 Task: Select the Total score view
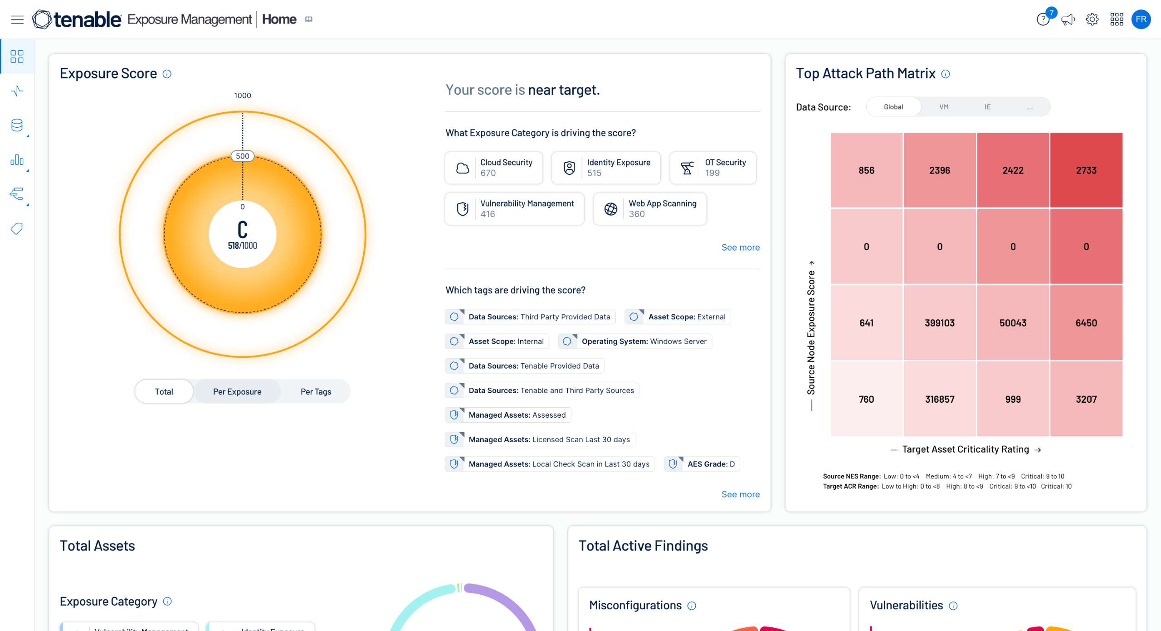pyautogui.click(x=164, y=391)
